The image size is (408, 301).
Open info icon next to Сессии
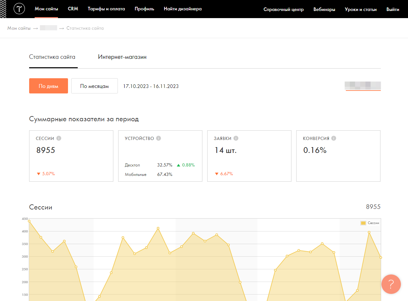(59, 138)
